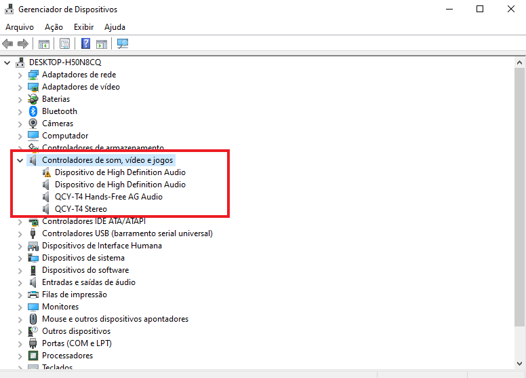Expand the Adaptadores de vídeo chevron
The width and height of the screenshot is (526, 378).
pos(20,88)
